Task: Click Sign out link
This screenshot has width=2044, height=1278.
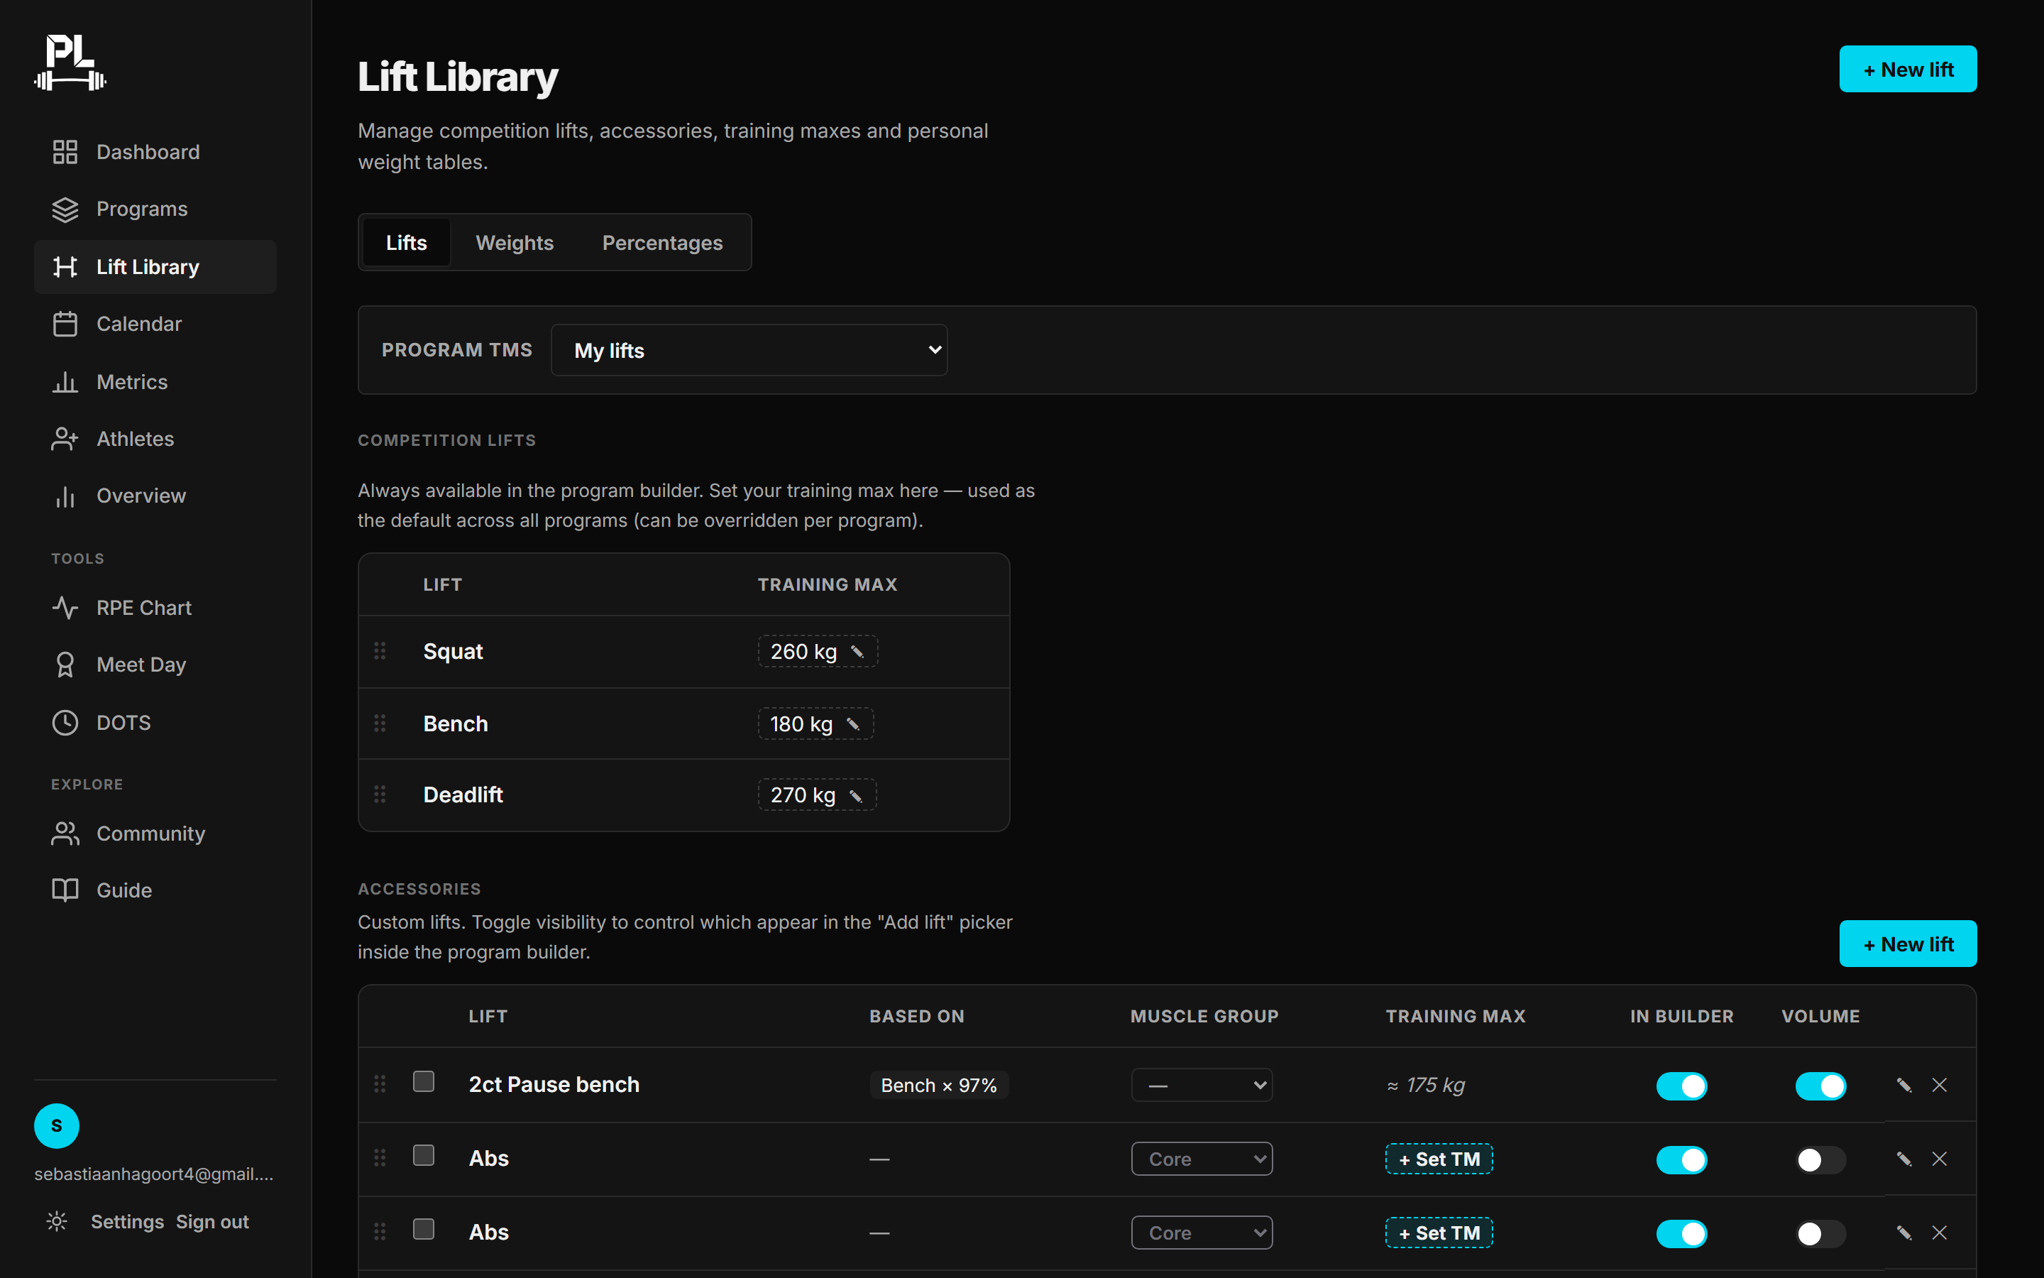Action: (212, 1222)
